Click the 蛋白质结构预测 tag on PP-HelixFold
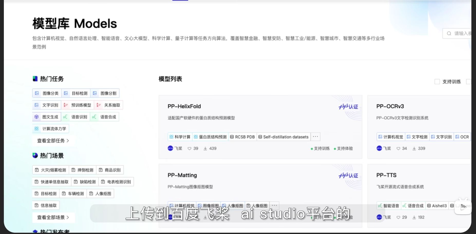 tap(210, 137)
